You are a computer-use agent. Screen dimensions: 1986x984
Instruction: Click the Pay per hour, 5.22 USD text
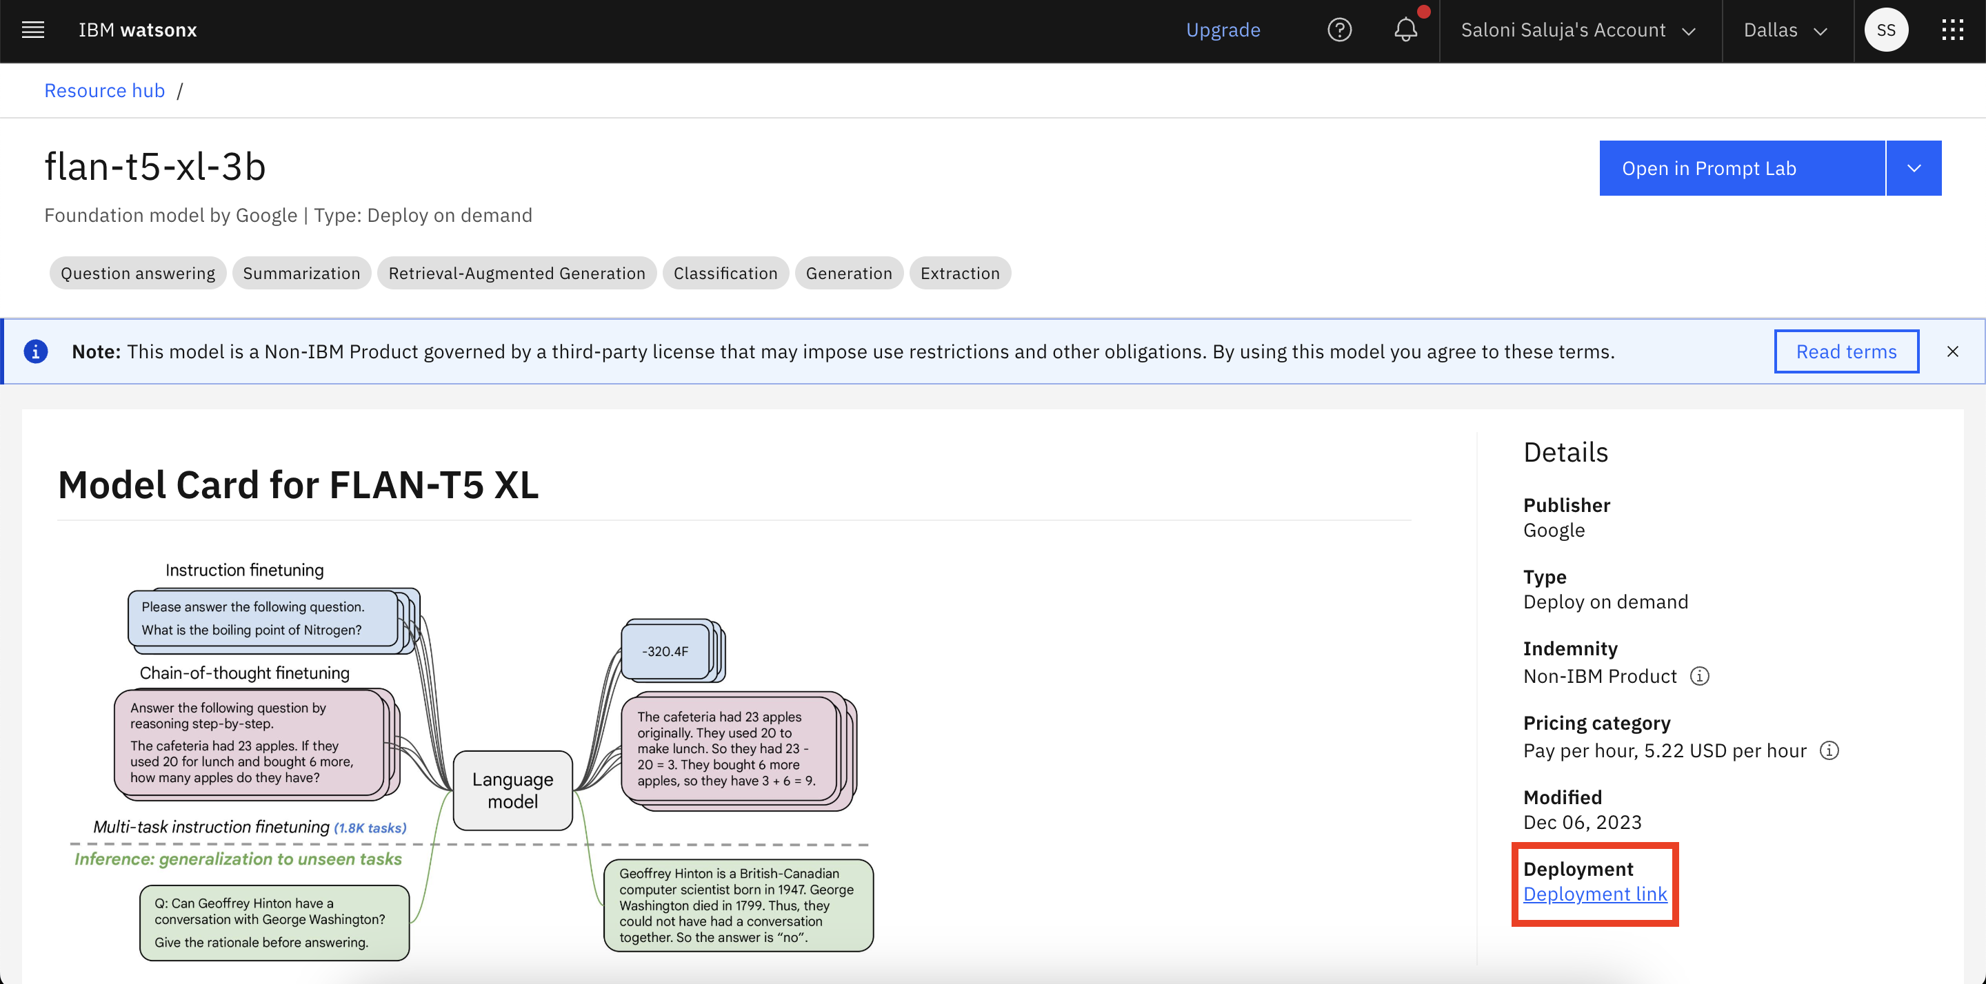(x=1665, y=750)
